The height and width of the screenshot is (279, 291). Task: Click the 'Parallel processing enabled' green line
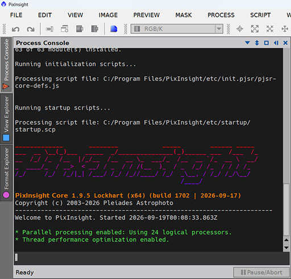[x=123, y=232]
